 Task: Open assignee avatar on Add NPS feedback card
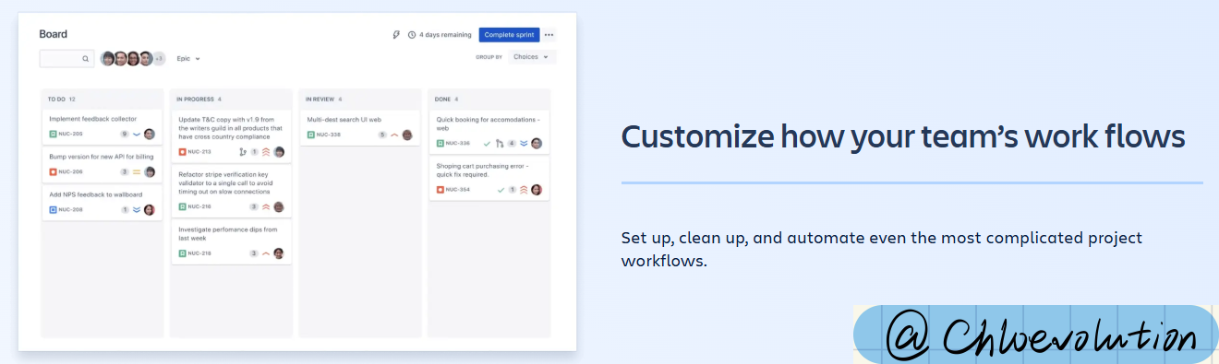pos(150,209)
